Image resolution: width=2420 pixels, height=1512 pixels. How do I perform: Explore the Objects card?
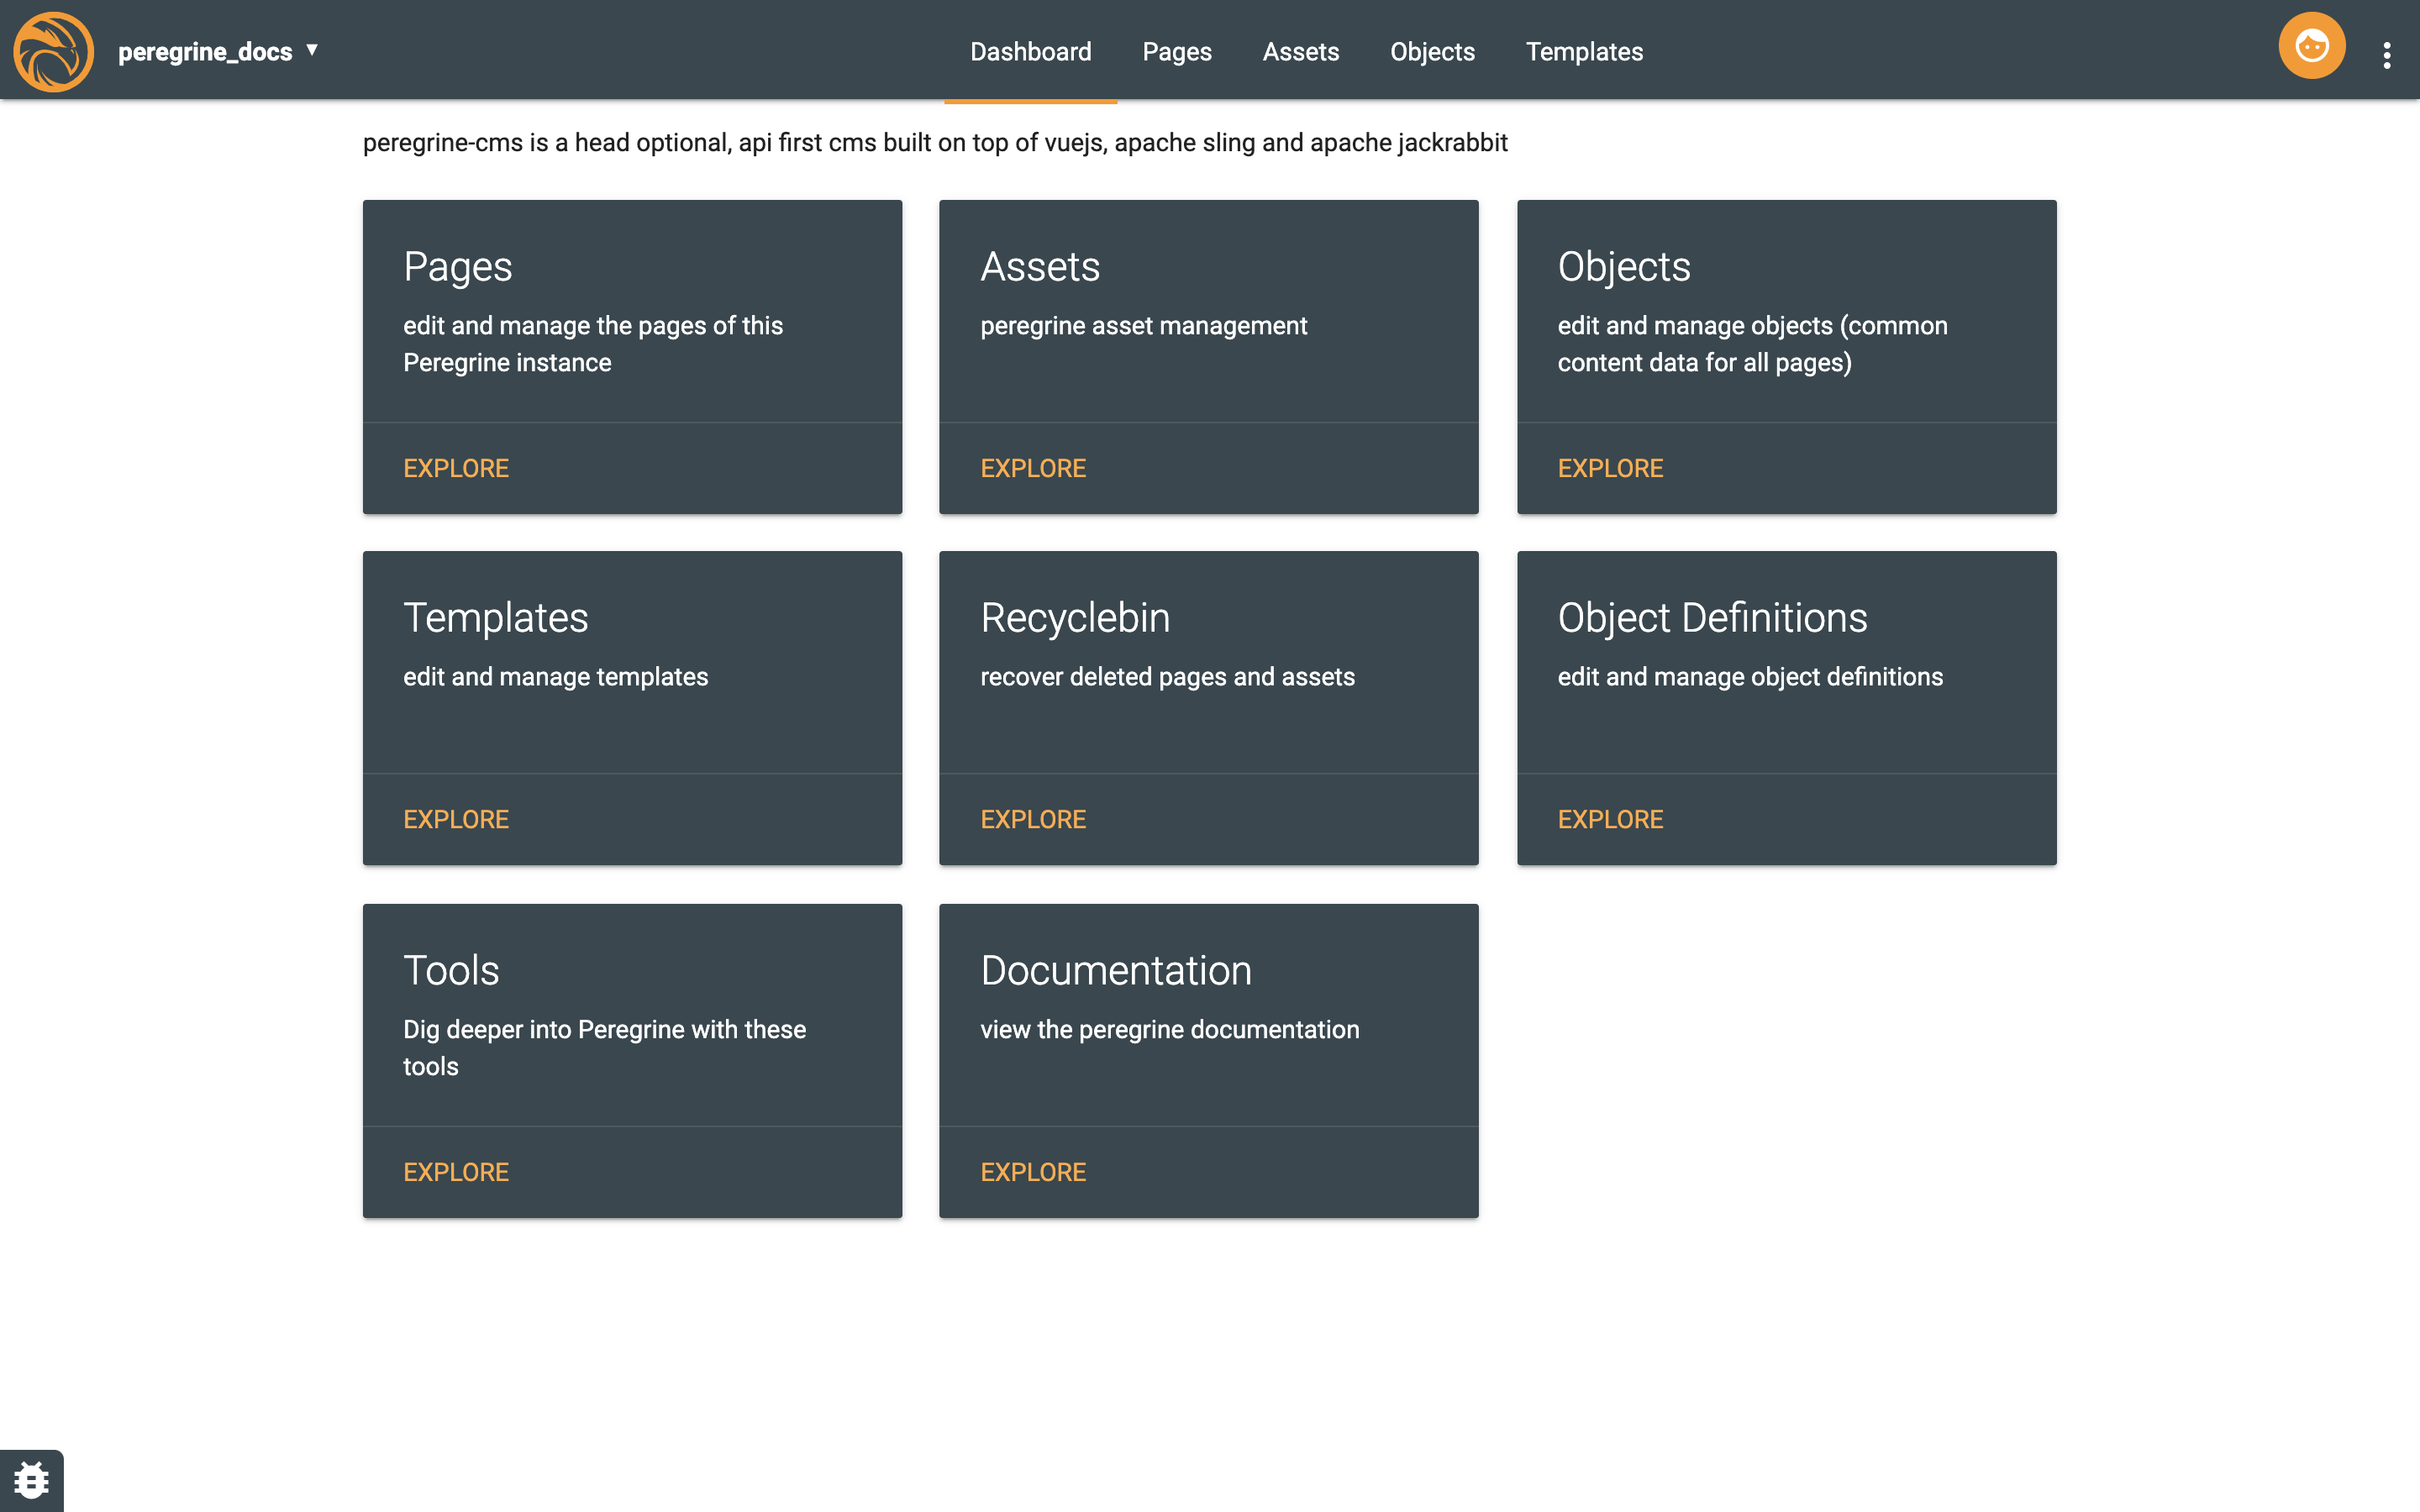pos(1610,468)
